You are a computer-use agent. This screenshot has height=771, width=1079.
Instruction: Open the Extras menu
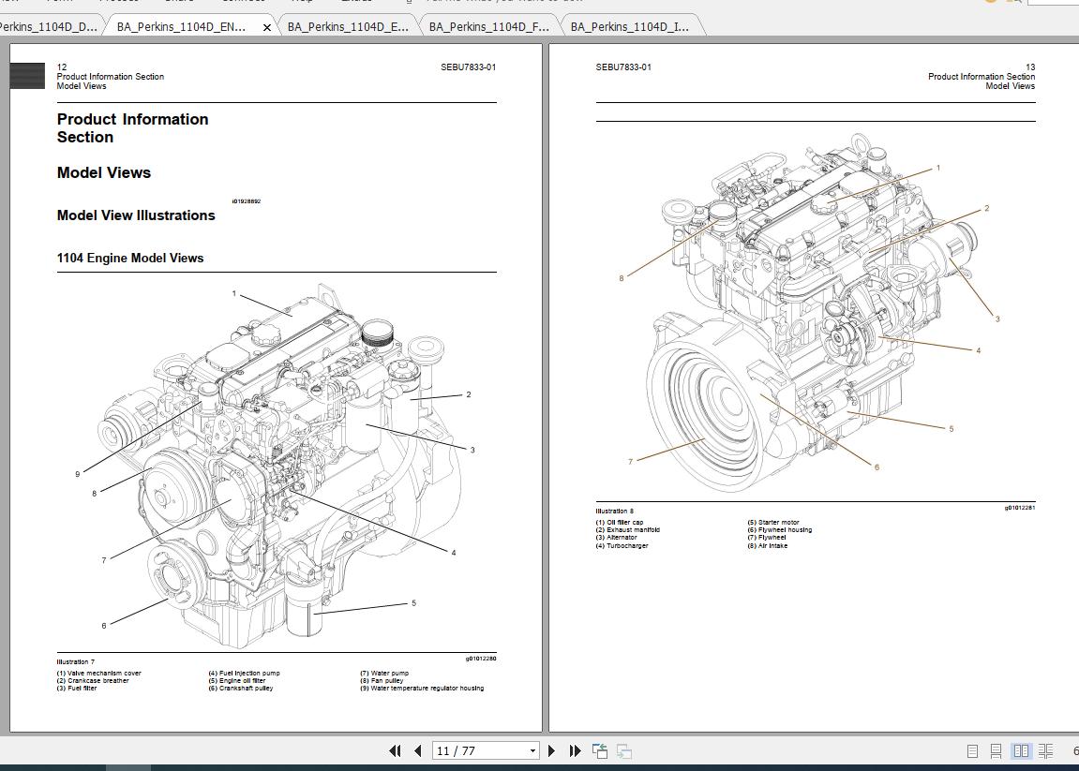click(357, 2)
